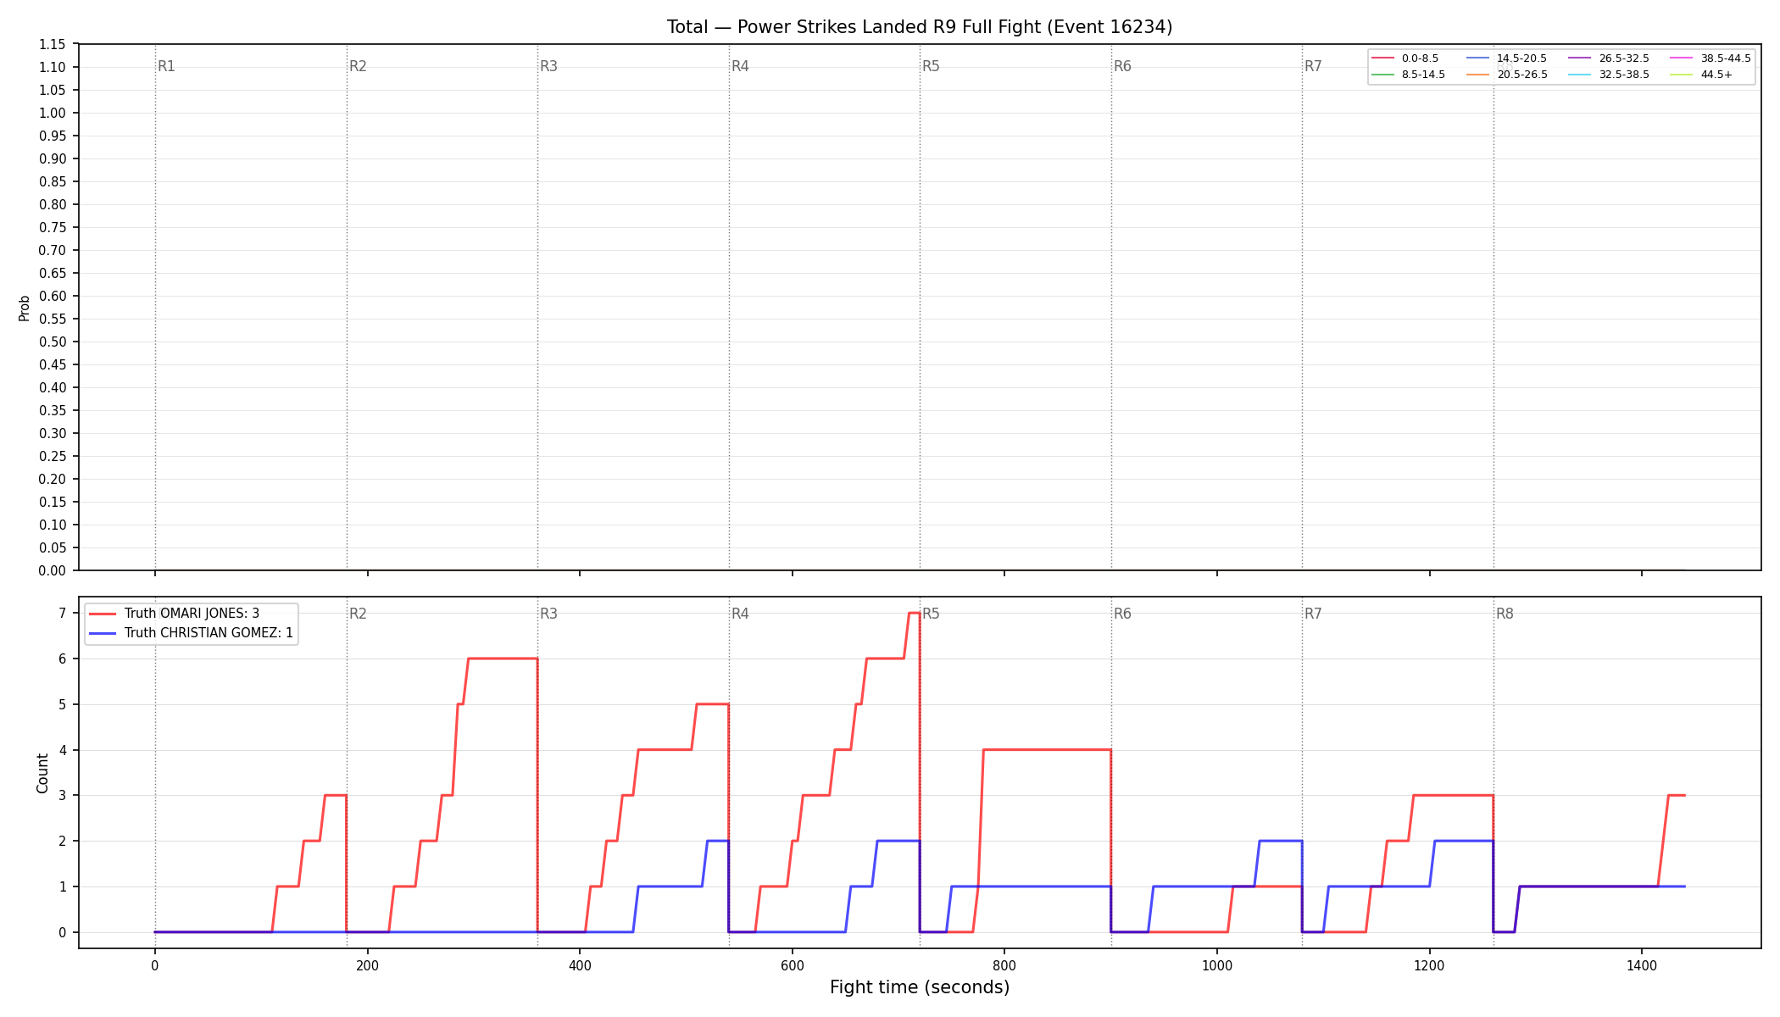Click the 6 tick on Count axis

click(63, 659)
